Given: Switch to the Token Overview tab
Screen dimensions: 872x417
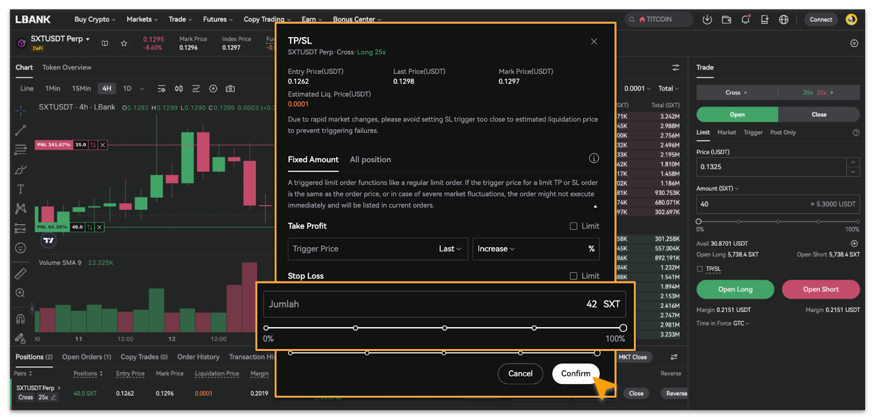Looking at the screenshot, I should 67,68.
